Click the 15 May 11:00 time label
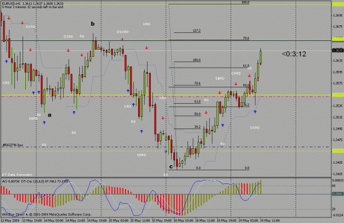This screenshot has width=344, height=223. pyautogui.click(x=140, y=220)
